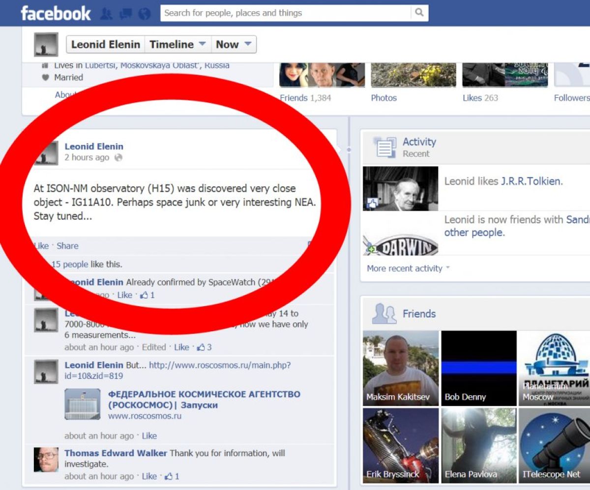Viewport: 590px width, 490px height.
Task: Share Leonid Elenin's post
Action: (67, 246)
